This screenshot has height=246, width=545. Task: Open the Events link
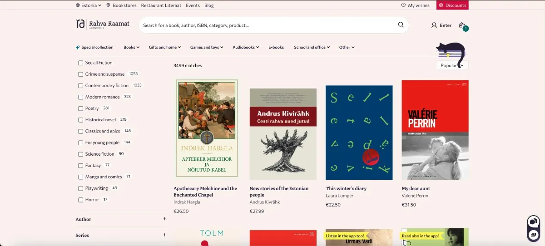pos(193,5)
